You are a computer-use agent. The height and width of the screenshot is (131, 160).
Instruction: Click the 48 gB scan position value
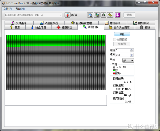pos(127,95)
